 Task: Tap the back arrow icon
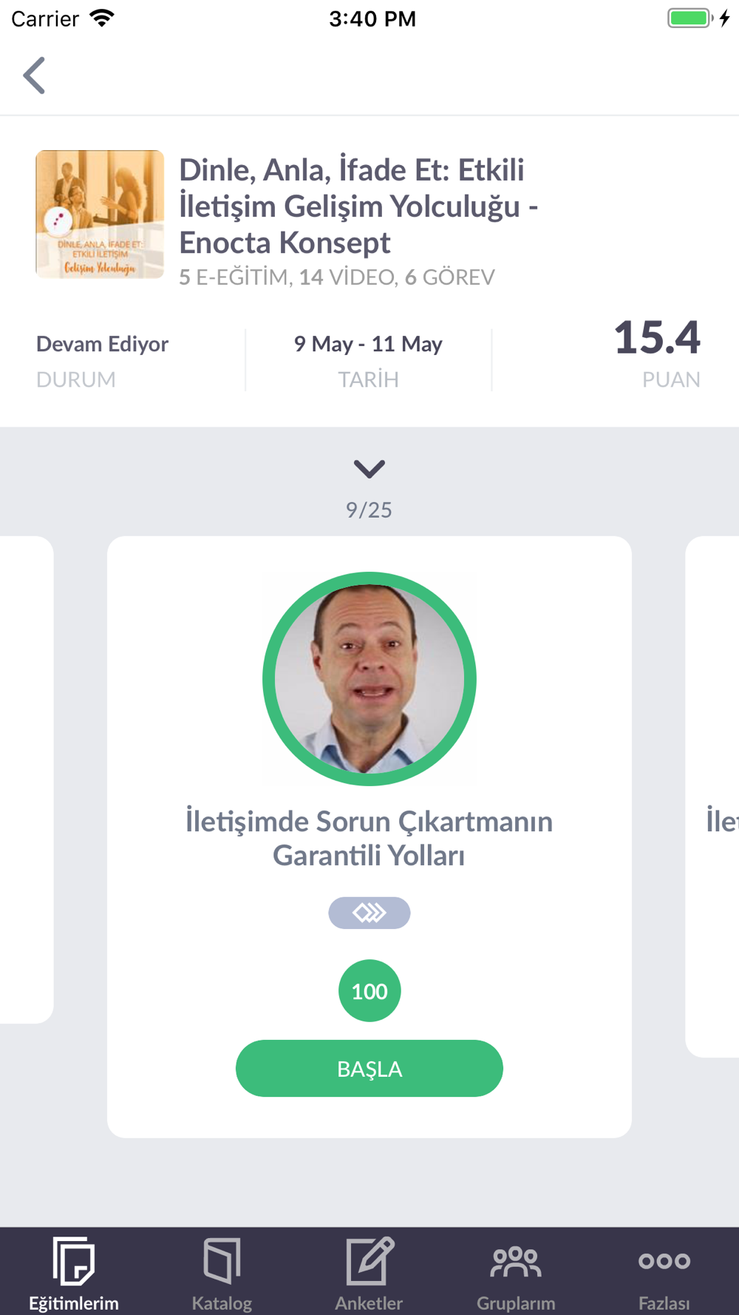34,75
